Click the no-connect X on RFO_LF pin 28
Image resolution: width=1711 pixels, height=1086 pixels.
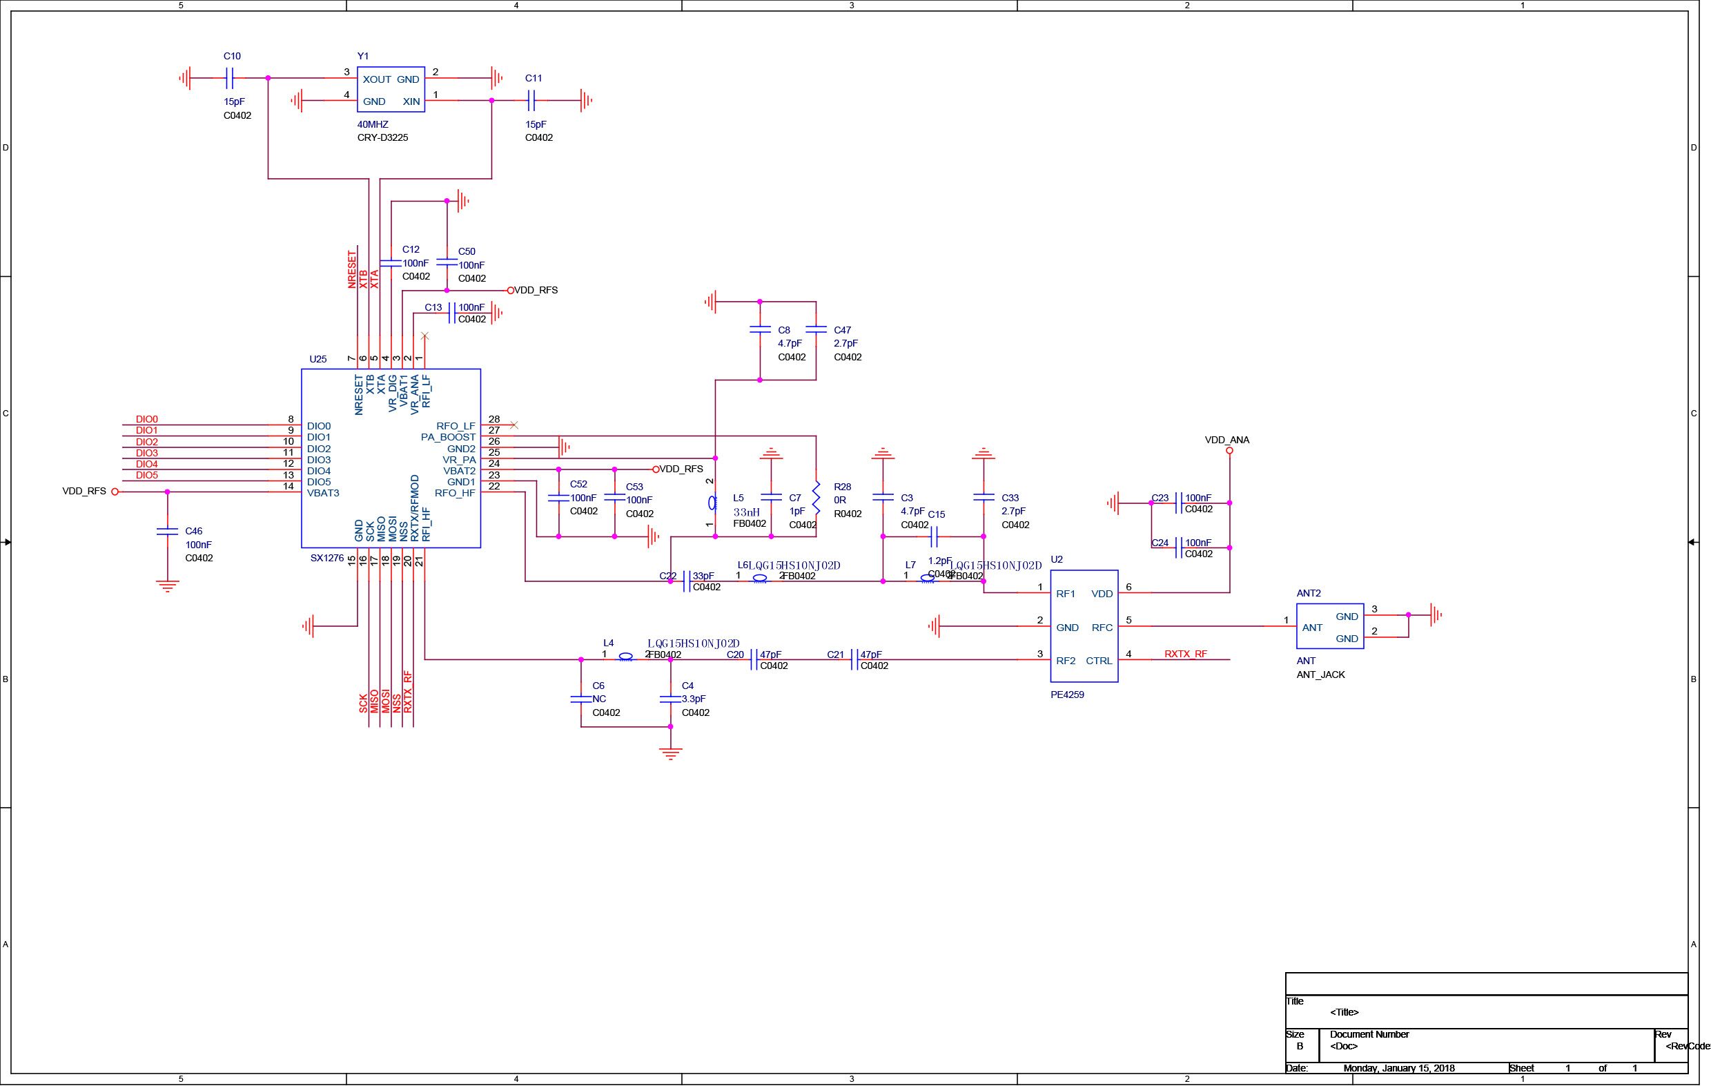click(x=514, y=425)
